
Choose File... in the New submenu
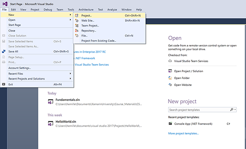(x=109, y=36)
